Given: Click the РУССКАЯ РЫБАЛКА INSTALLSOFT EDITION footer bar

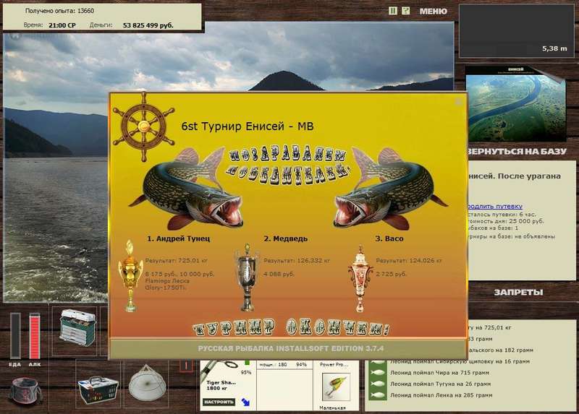Looking at the screenshot, I should click(x=288, y=348).
